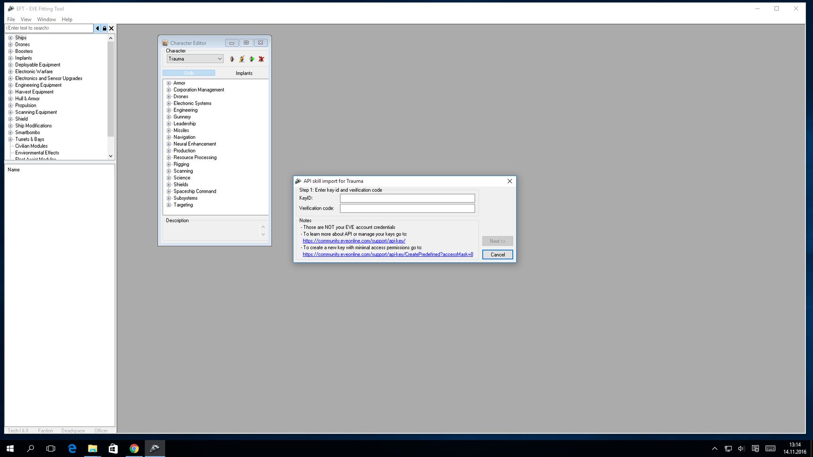Select Science skill group
Viewport: 813px width, 457px height.
tap(182, 178)
